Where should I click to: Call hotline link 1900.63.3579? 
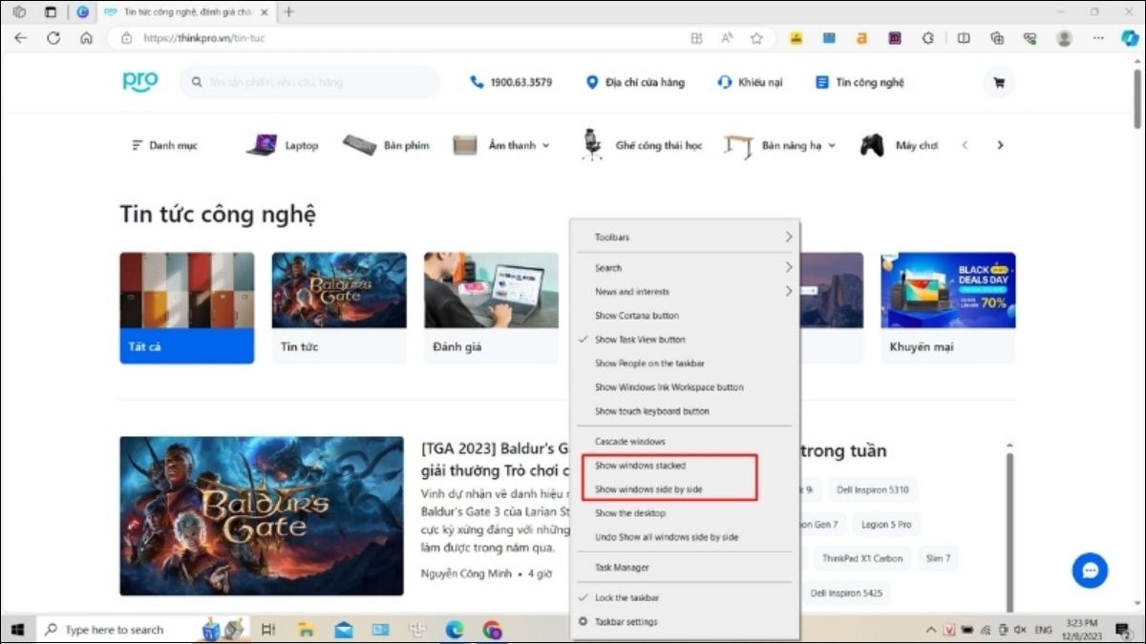pos(511,82)
